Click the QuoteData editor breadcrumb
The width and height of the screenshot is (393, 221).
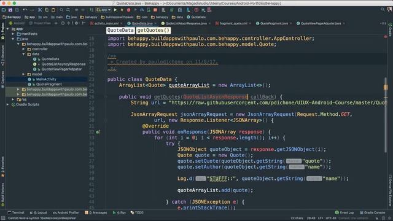pyautogui.click(x=120, y=30)
